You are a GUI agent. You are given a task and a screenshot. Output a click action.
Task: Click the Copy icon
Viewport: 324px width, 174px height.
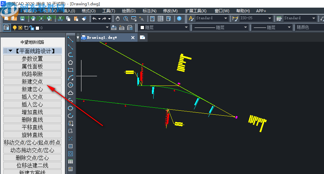pos(68,19)
